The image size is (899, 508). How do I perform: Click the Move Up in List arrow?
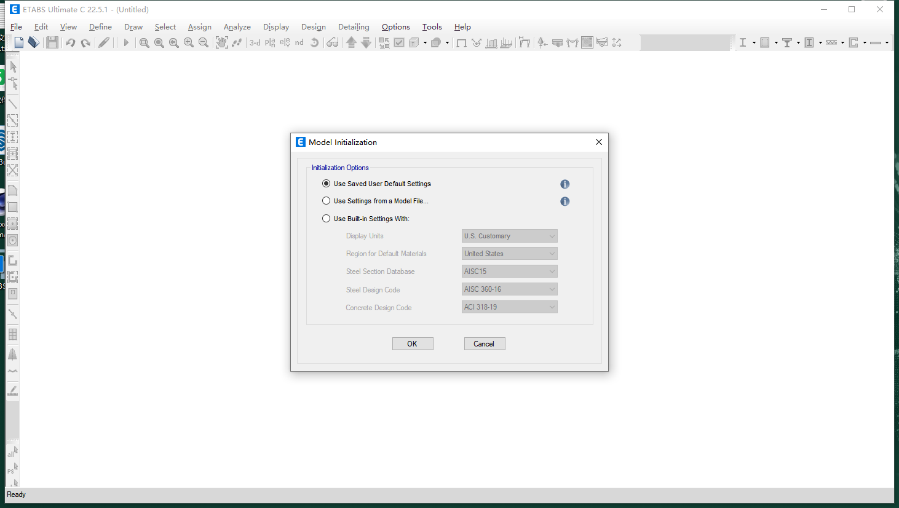[351, 42]
